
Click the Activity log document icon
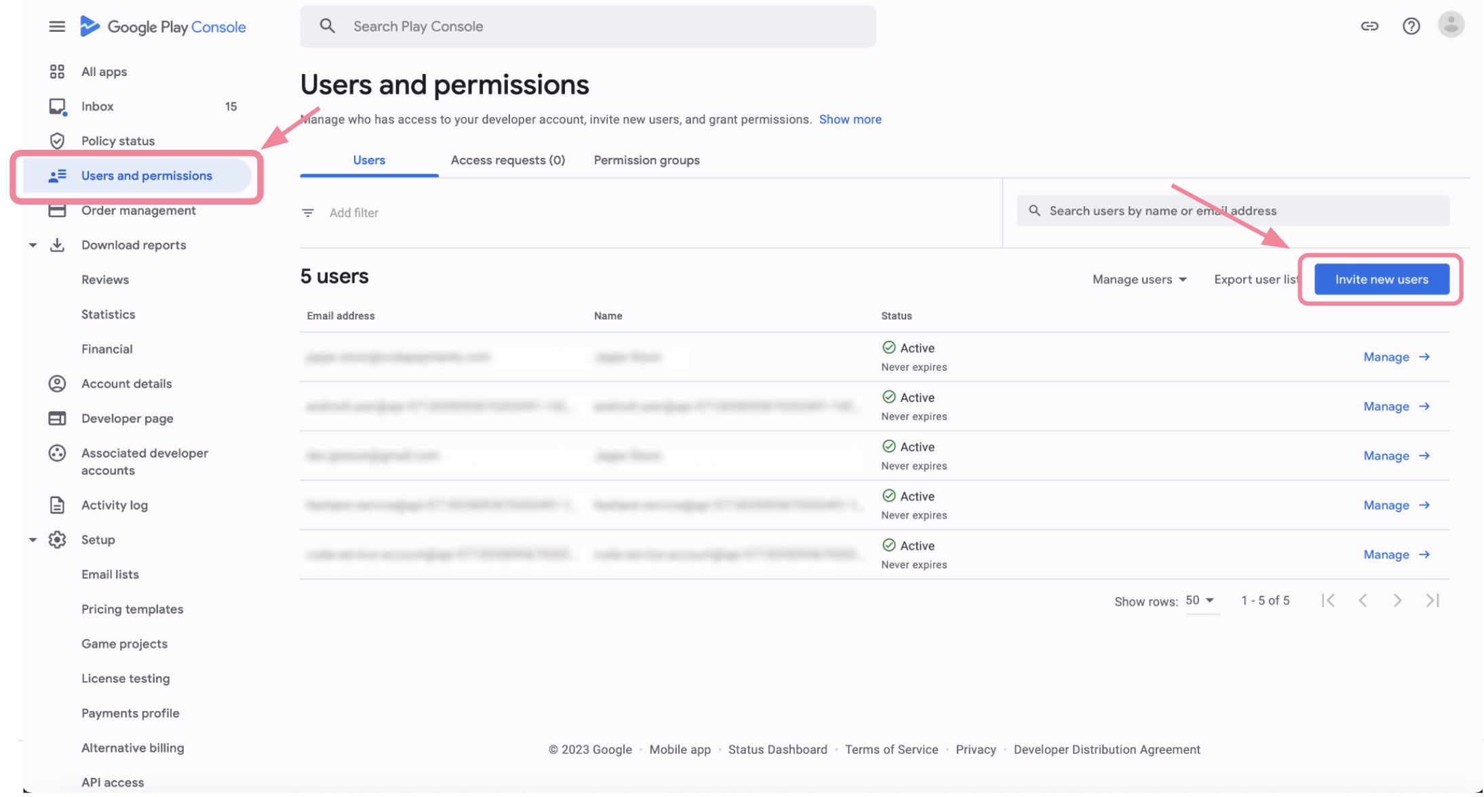57,505
